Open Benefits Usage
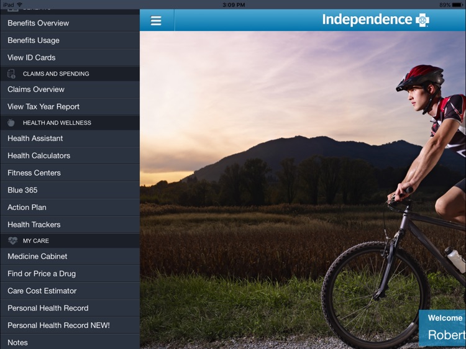 click(70, 40)
